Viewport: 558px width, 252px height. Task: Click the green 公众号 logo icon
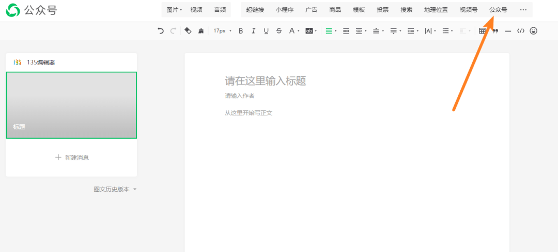[x=13, y=10]
